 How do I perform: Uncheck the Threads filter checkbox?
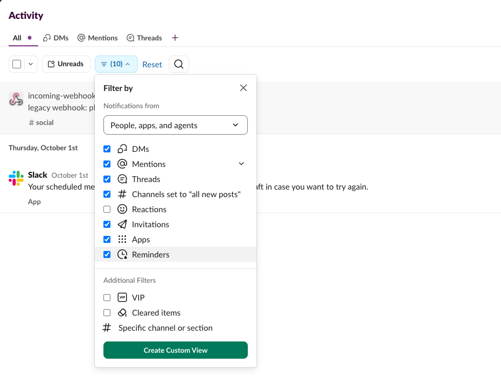pos(107,179)
